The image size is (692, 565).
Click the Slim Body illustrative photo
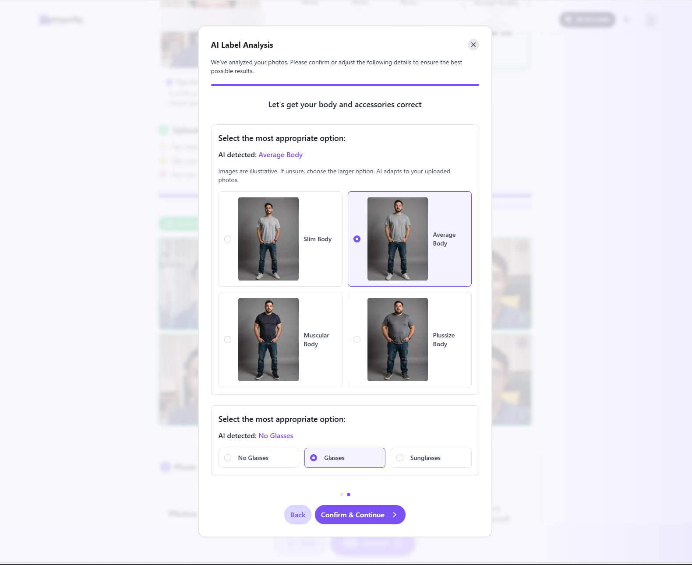268,239
